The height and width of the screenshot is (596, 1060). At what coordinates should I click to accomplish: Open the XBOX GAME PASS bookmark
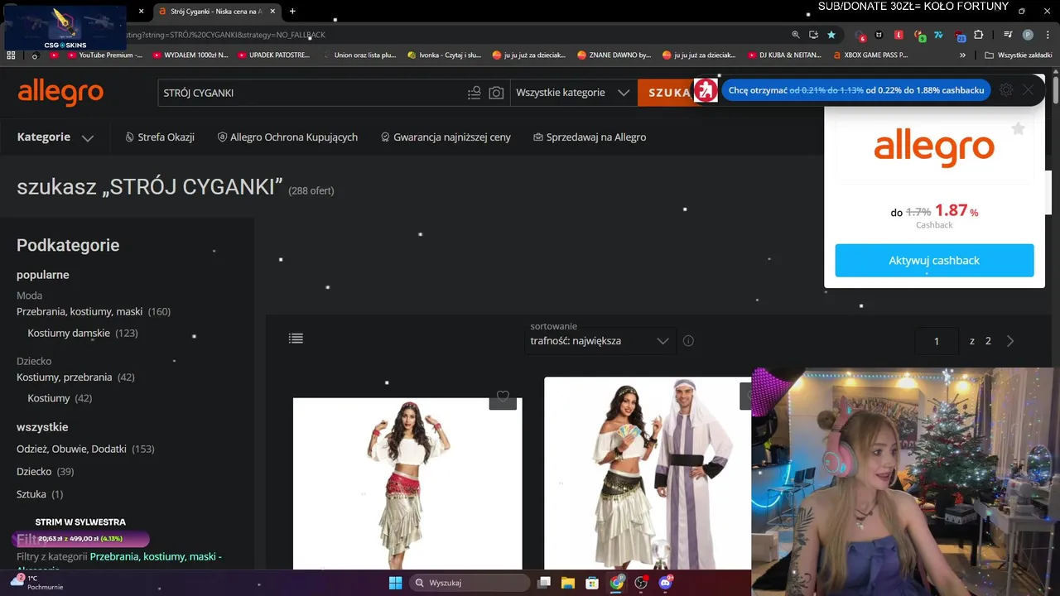tap(870, 55)
